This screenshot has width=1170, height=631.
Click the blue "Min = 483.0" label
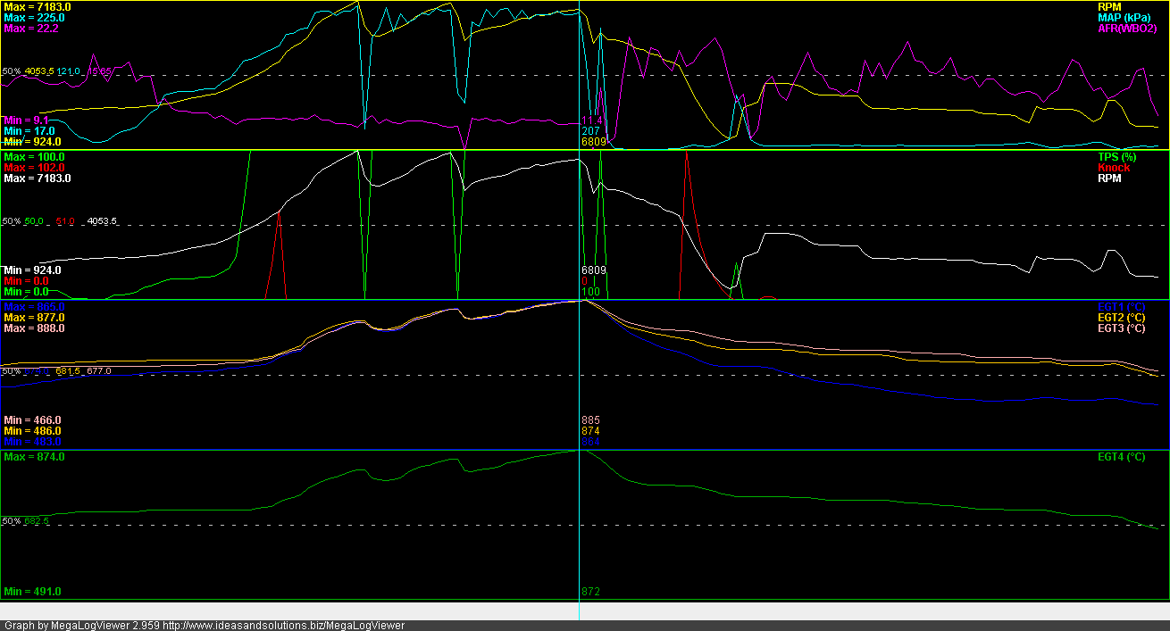33,442
